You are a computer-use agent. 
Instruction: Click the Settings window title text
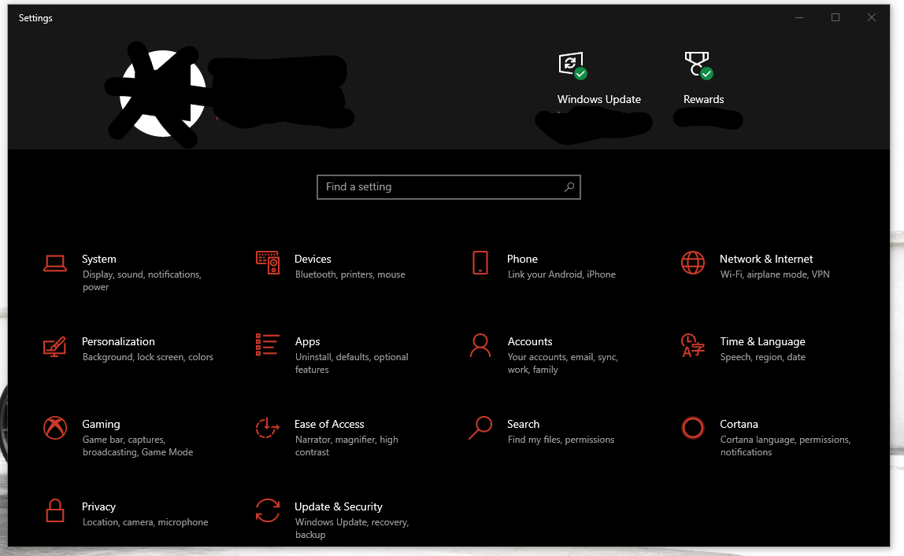click(x=35, y=18)
